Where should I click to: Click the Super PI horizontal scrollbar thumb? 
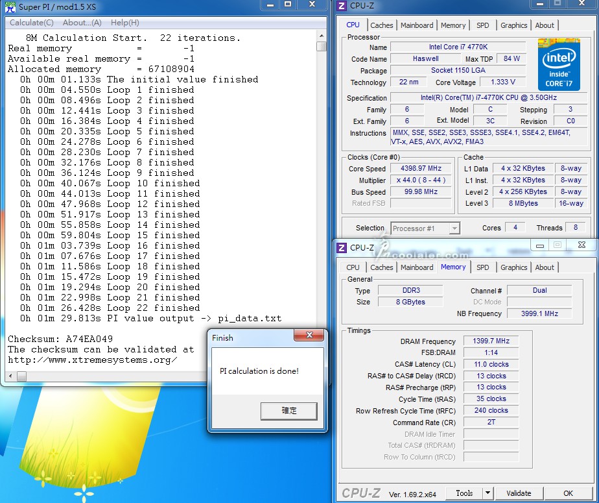pyautogui.click(x=22, y=376)
